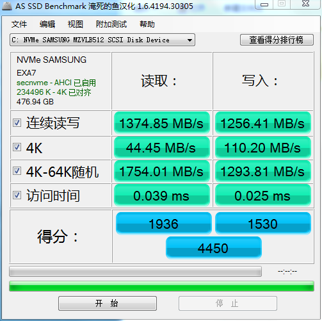Toggle the 4K test checkbox
322x321 pixels.
click(x=17, y=147)
